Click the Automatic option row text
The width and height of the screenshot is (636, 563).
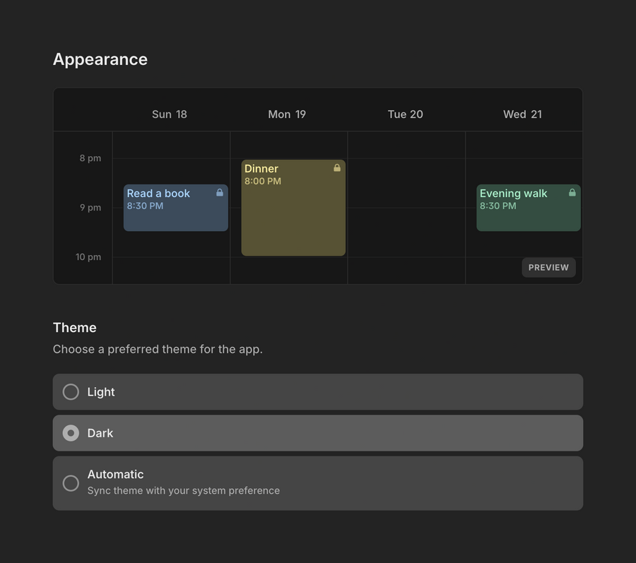[x=116, y=474]
